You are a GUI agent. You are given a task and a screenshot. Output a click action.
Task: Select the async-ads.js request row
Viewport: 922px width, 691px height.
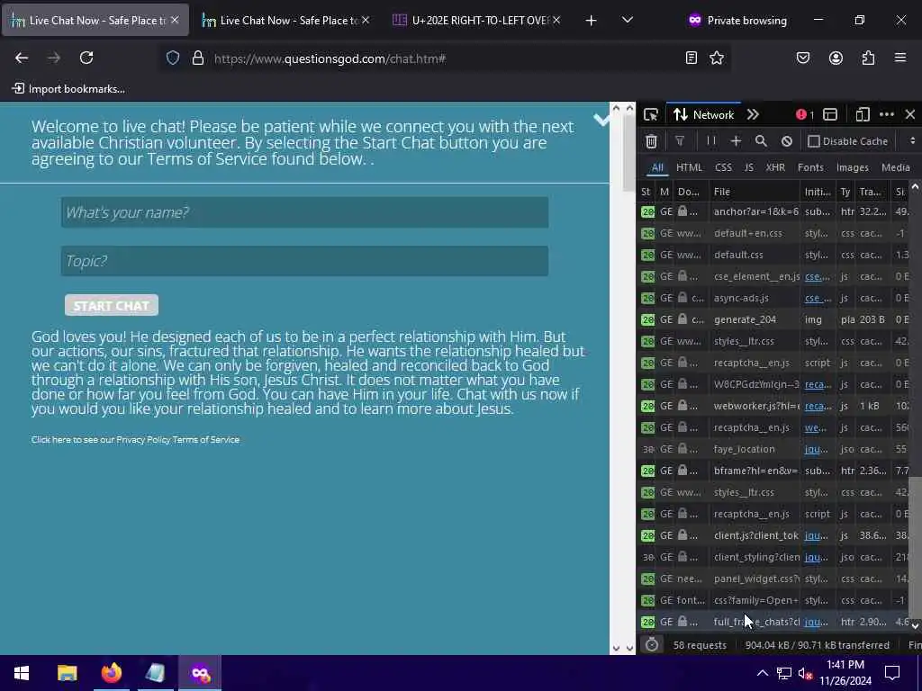pyautogui.click(x=773, y=298)
